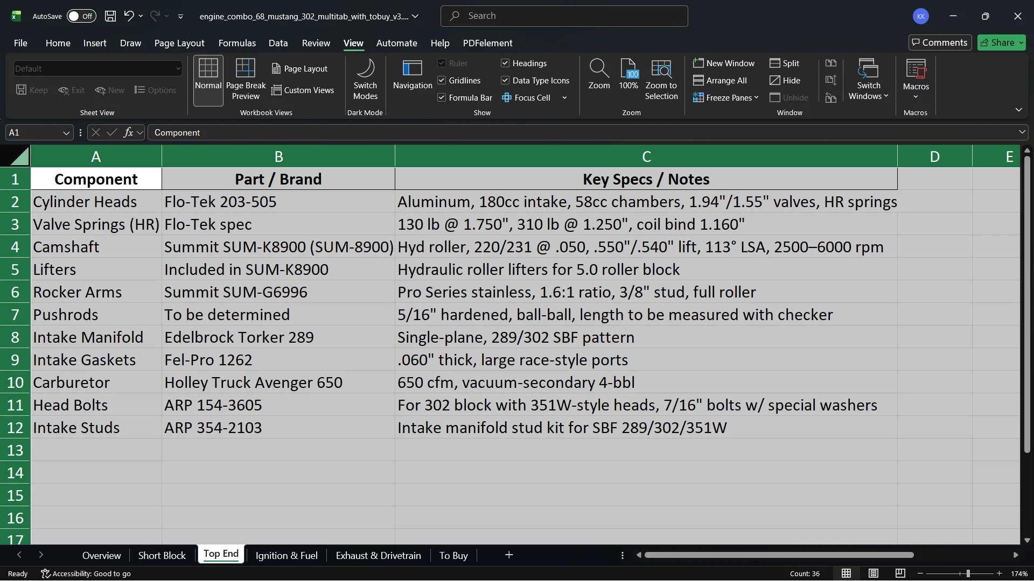Open Normal workbook view
This screenshot has width=1034, height=581.
[x=208, y=81]
